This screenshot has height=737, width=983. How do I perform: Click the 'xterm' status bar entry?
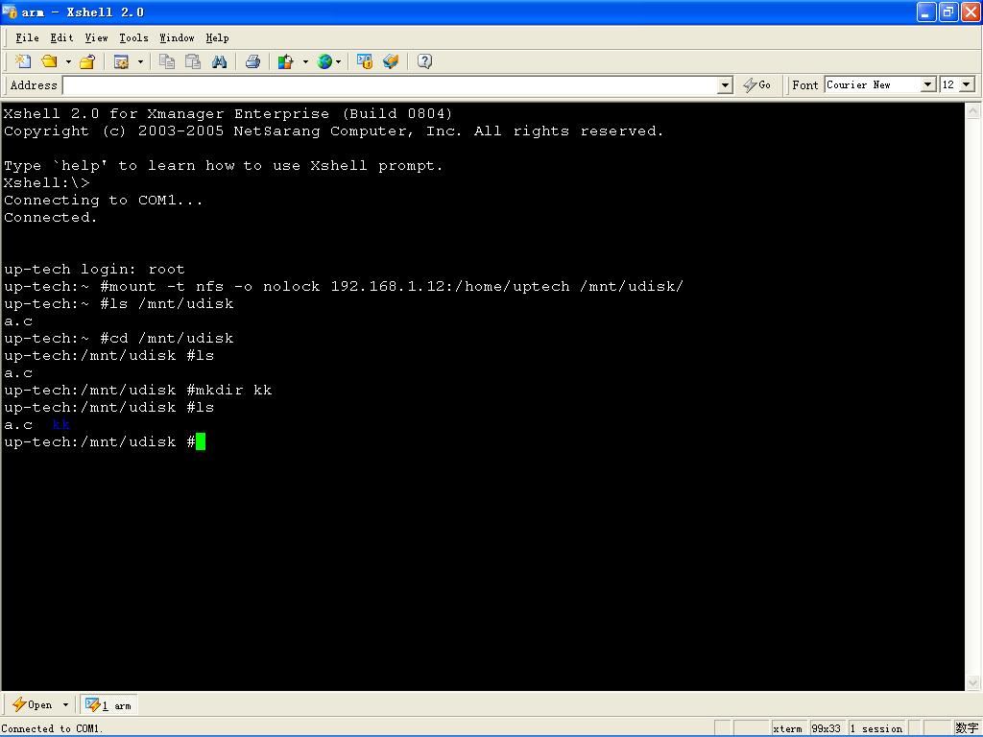787,729
